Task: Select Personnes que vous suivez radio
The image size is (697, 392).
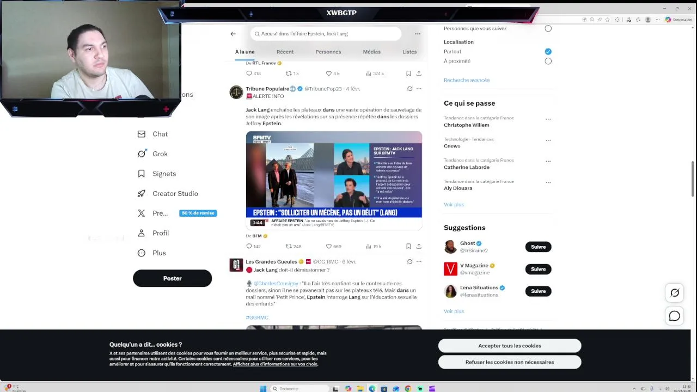Action: coord(548,29)
